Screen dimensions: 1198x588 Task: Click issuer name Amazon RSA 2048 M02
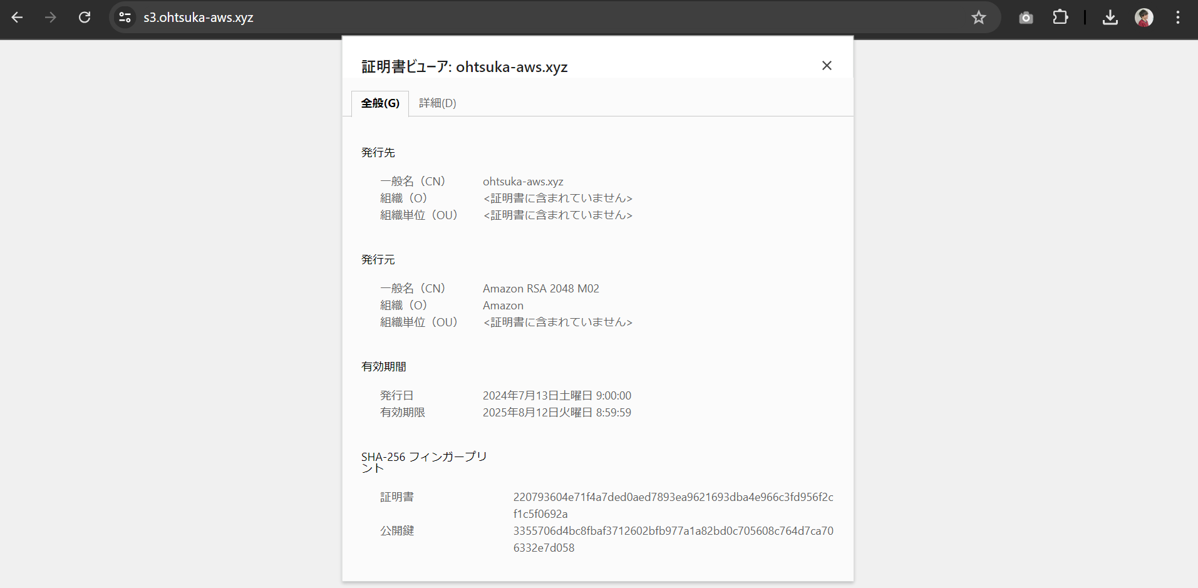(541, 289)
